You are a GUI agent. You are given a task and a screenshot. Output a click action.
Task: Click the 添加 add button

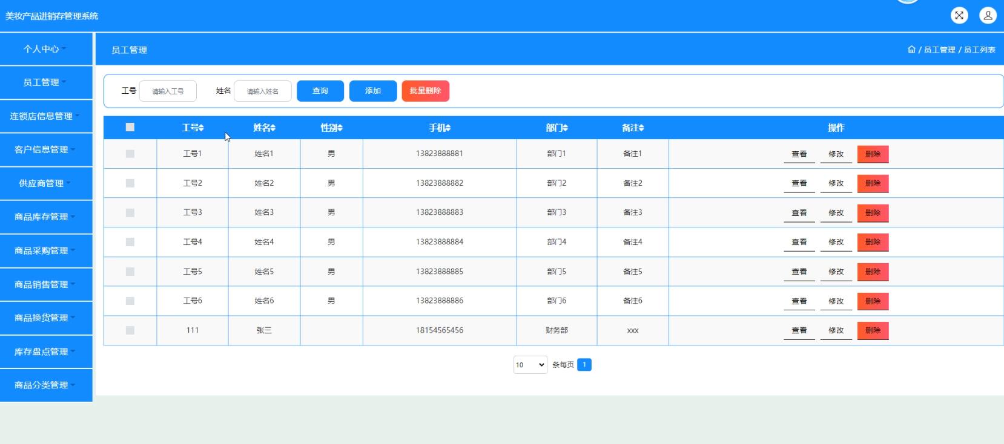373,91
